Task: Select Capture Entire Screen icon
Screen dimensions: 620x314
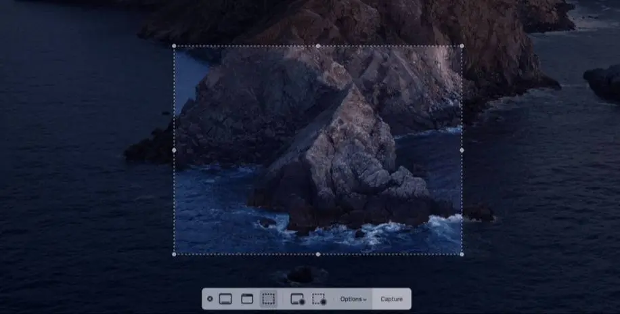Action: point(226,299)
